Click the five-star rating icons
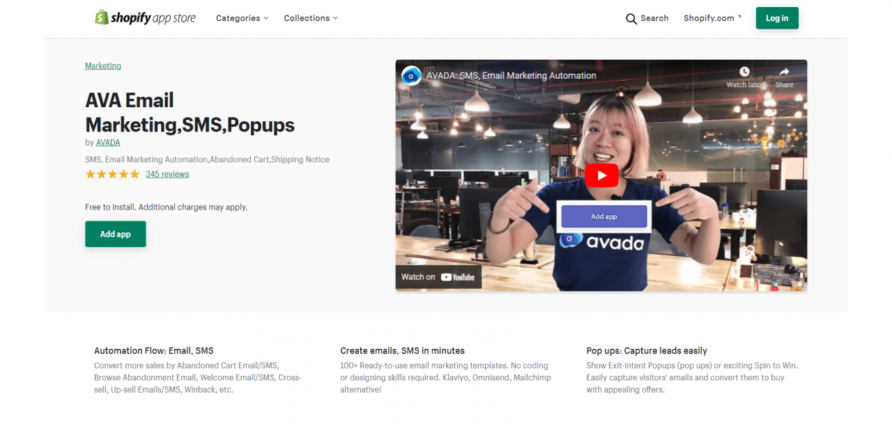This screenshot has height=424, width=892. [112, 174]
